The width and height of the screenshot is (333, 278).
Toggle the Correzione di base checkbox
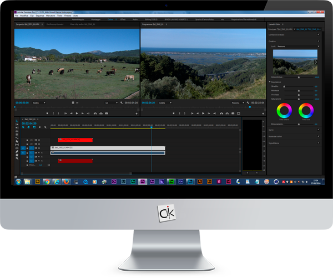[x=318, y=34]
